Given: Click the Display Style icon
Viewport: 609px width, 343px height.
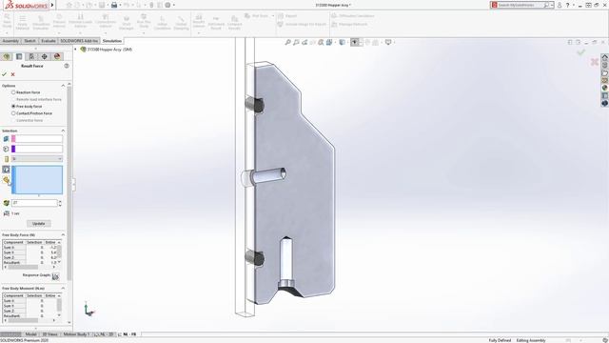Looking at the screenshot, I should 342,42.
